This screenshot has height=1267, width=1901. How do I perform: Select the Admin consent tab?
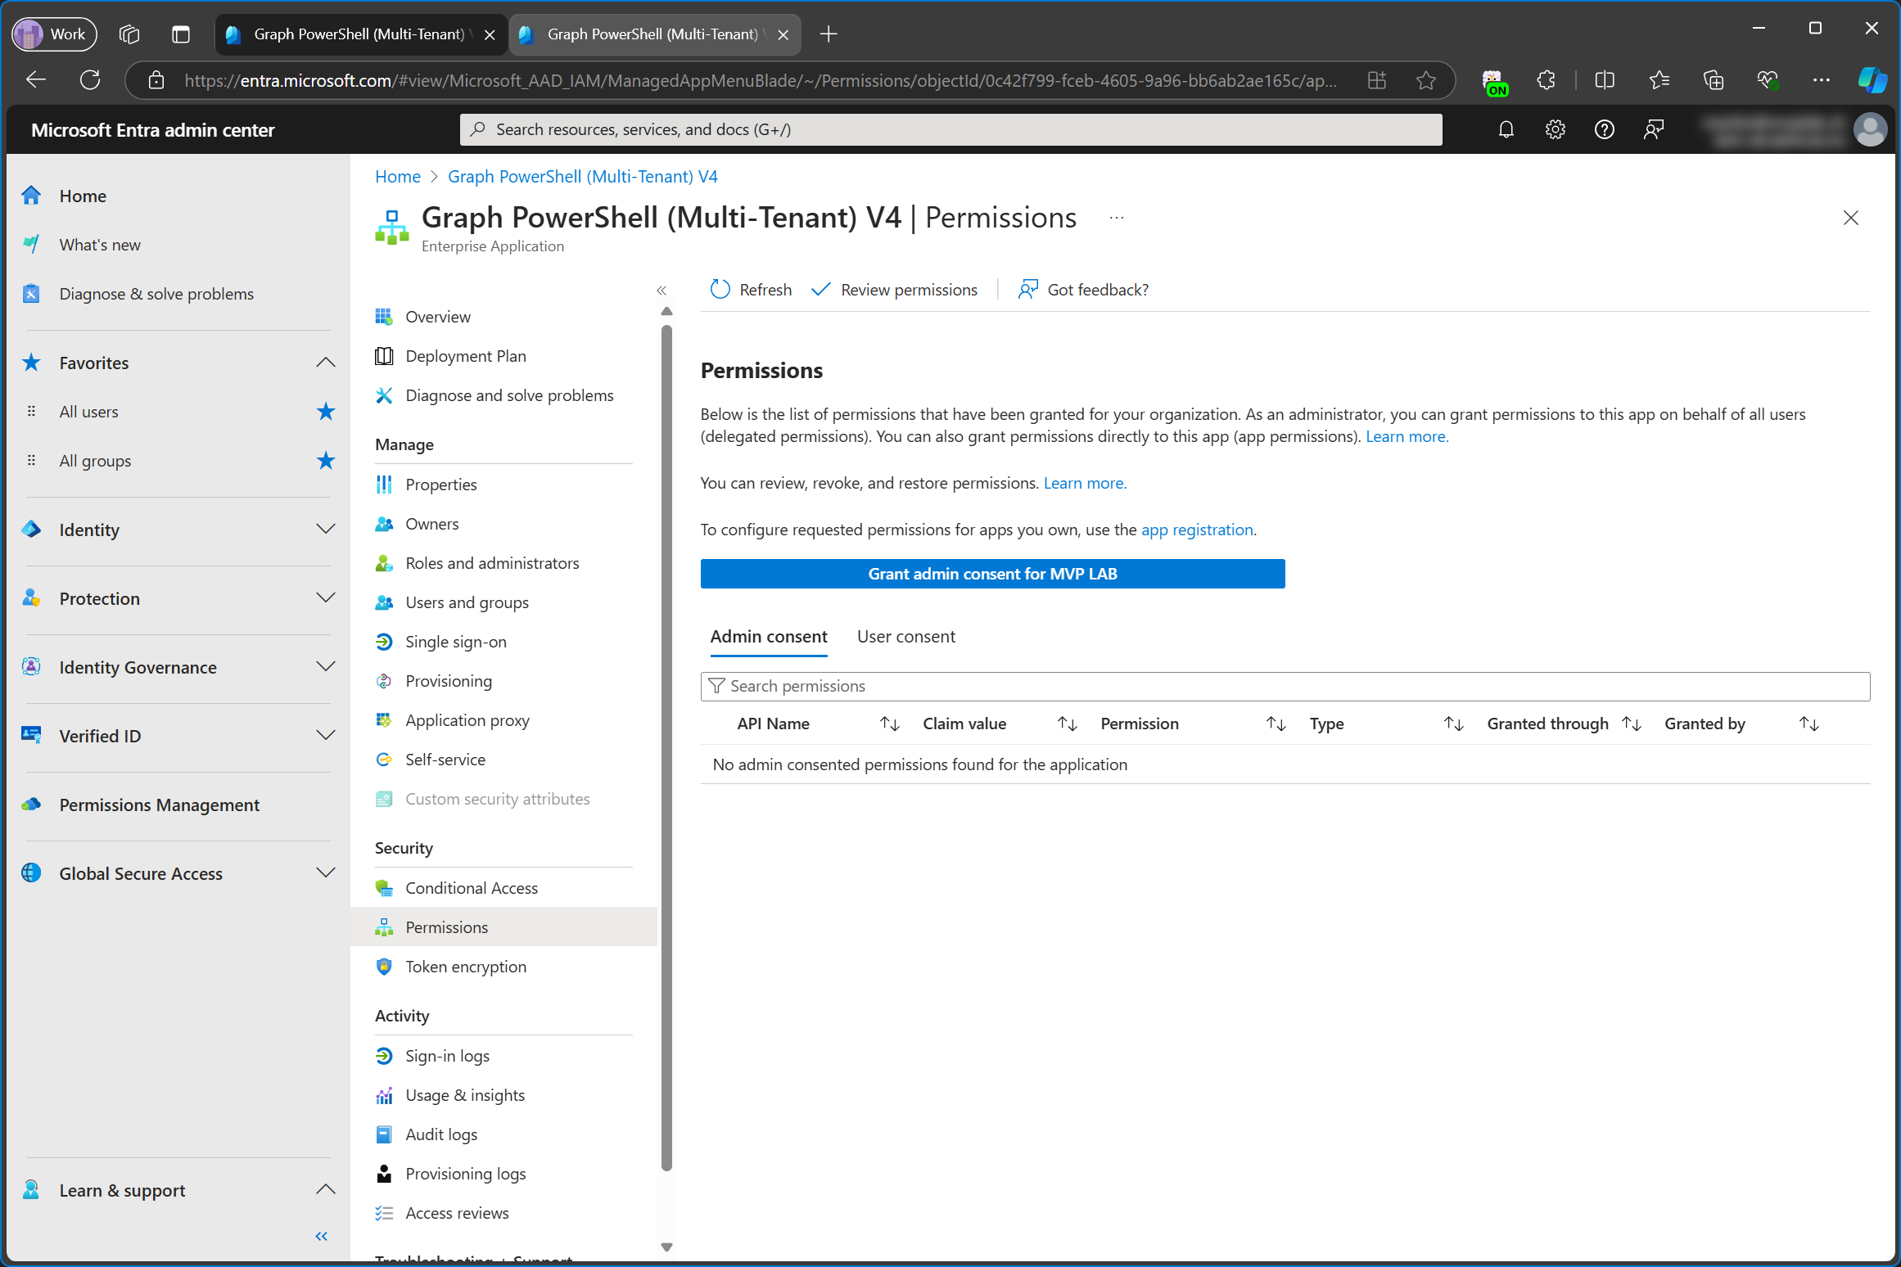pos(769,637)
